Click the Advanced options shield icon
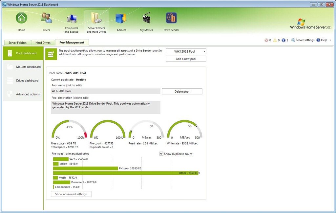Screen dimensions: 336x213 coord(10,94)
